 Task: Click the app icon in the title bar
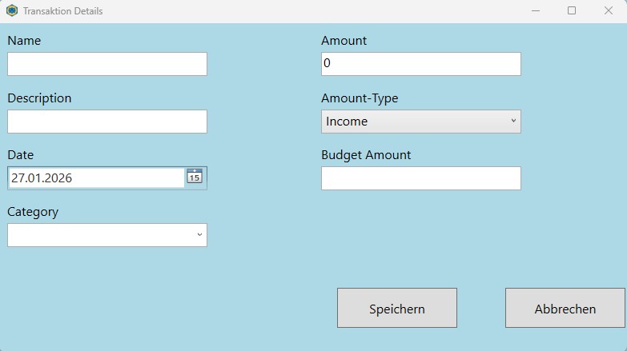(12, 11)
